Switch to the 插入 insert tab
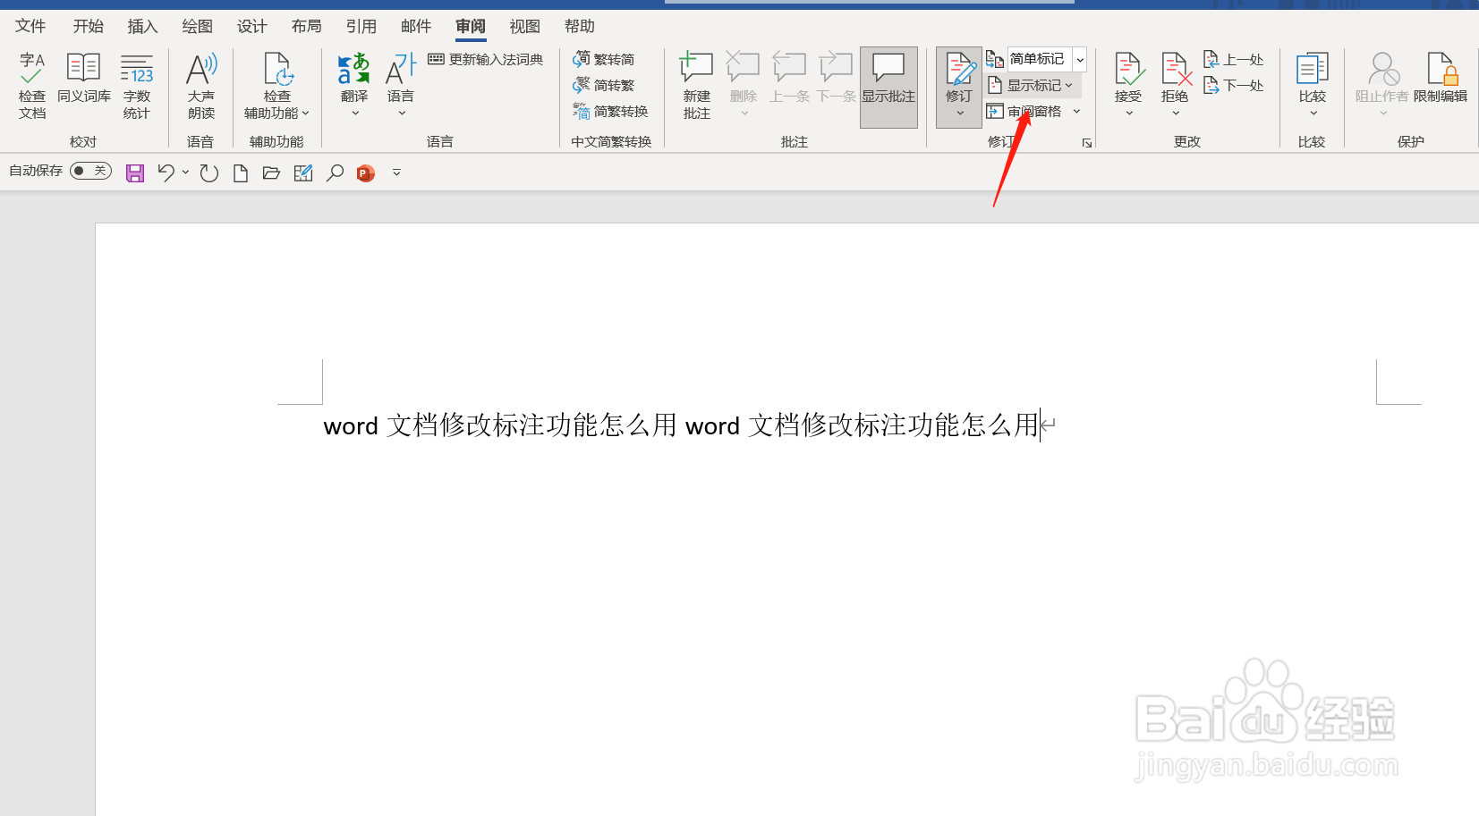 click(x=143, y=26)
